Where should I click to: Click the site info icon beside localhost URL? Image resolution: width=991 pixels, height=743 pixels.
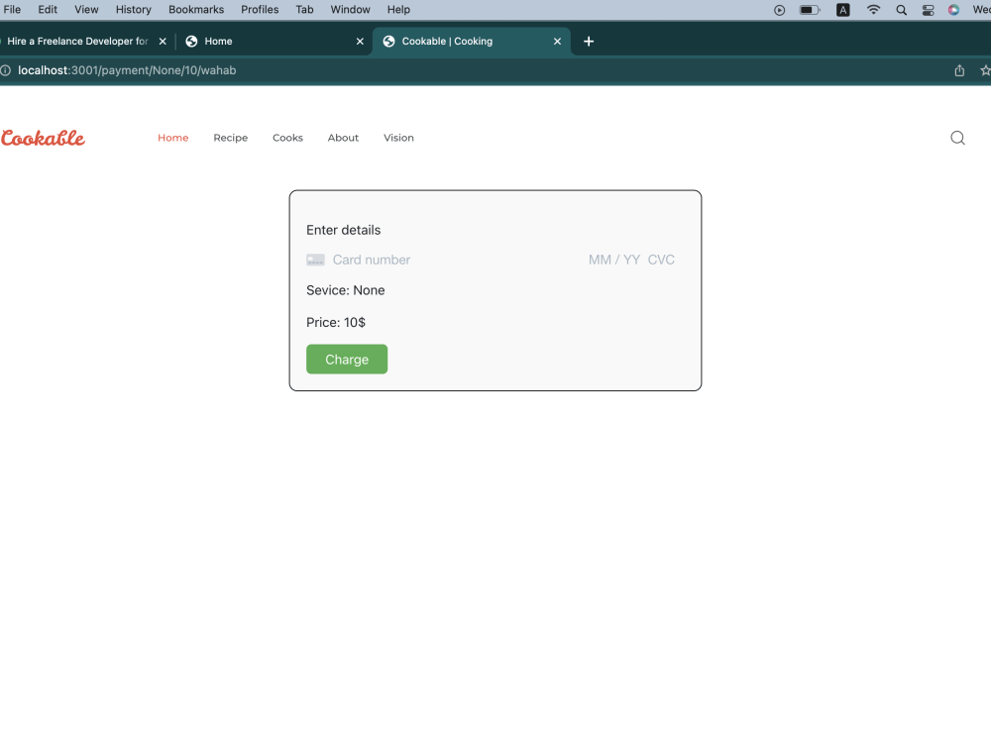[5, 70]
